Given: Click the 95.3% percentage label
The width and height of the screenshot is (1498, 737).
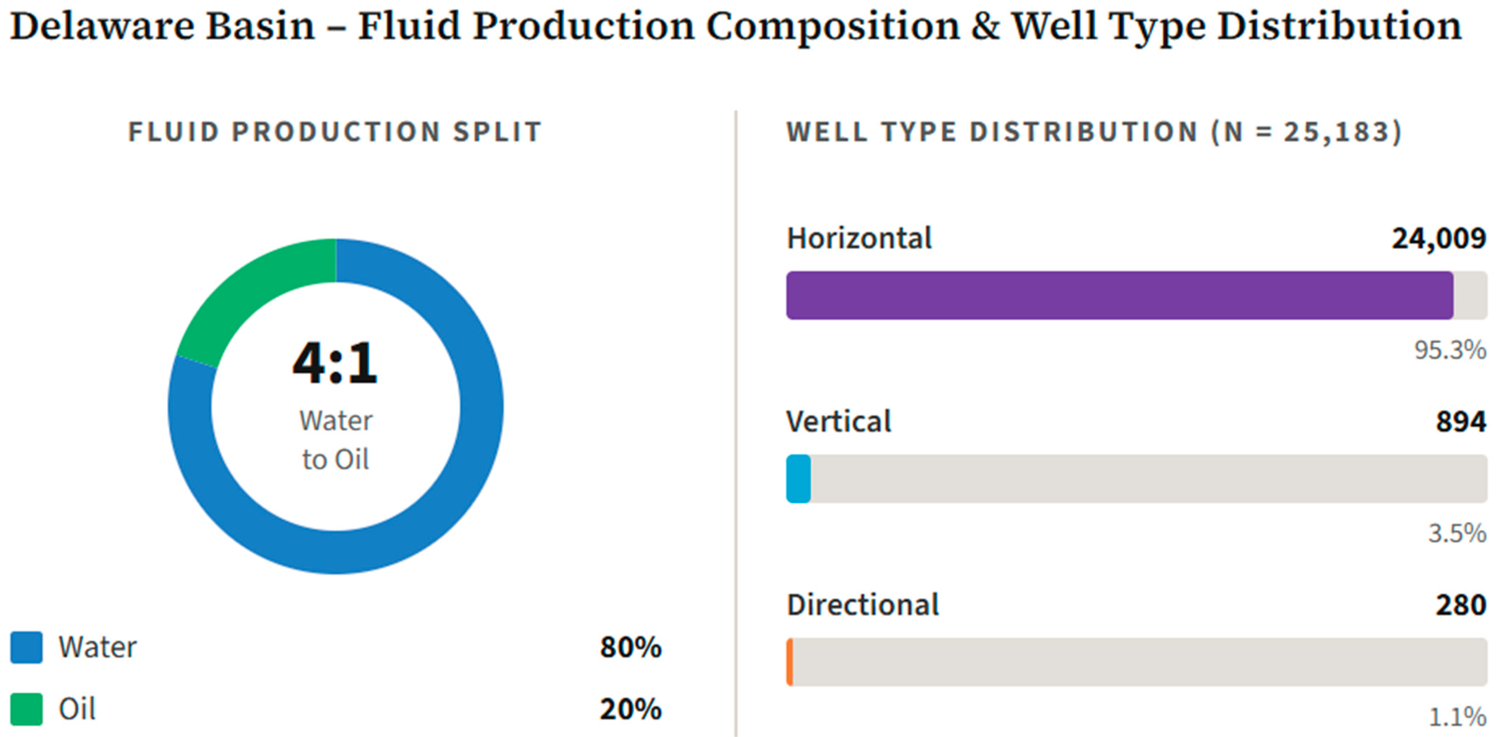Looking at the screenshot, I should click(x=1450, y=350).
